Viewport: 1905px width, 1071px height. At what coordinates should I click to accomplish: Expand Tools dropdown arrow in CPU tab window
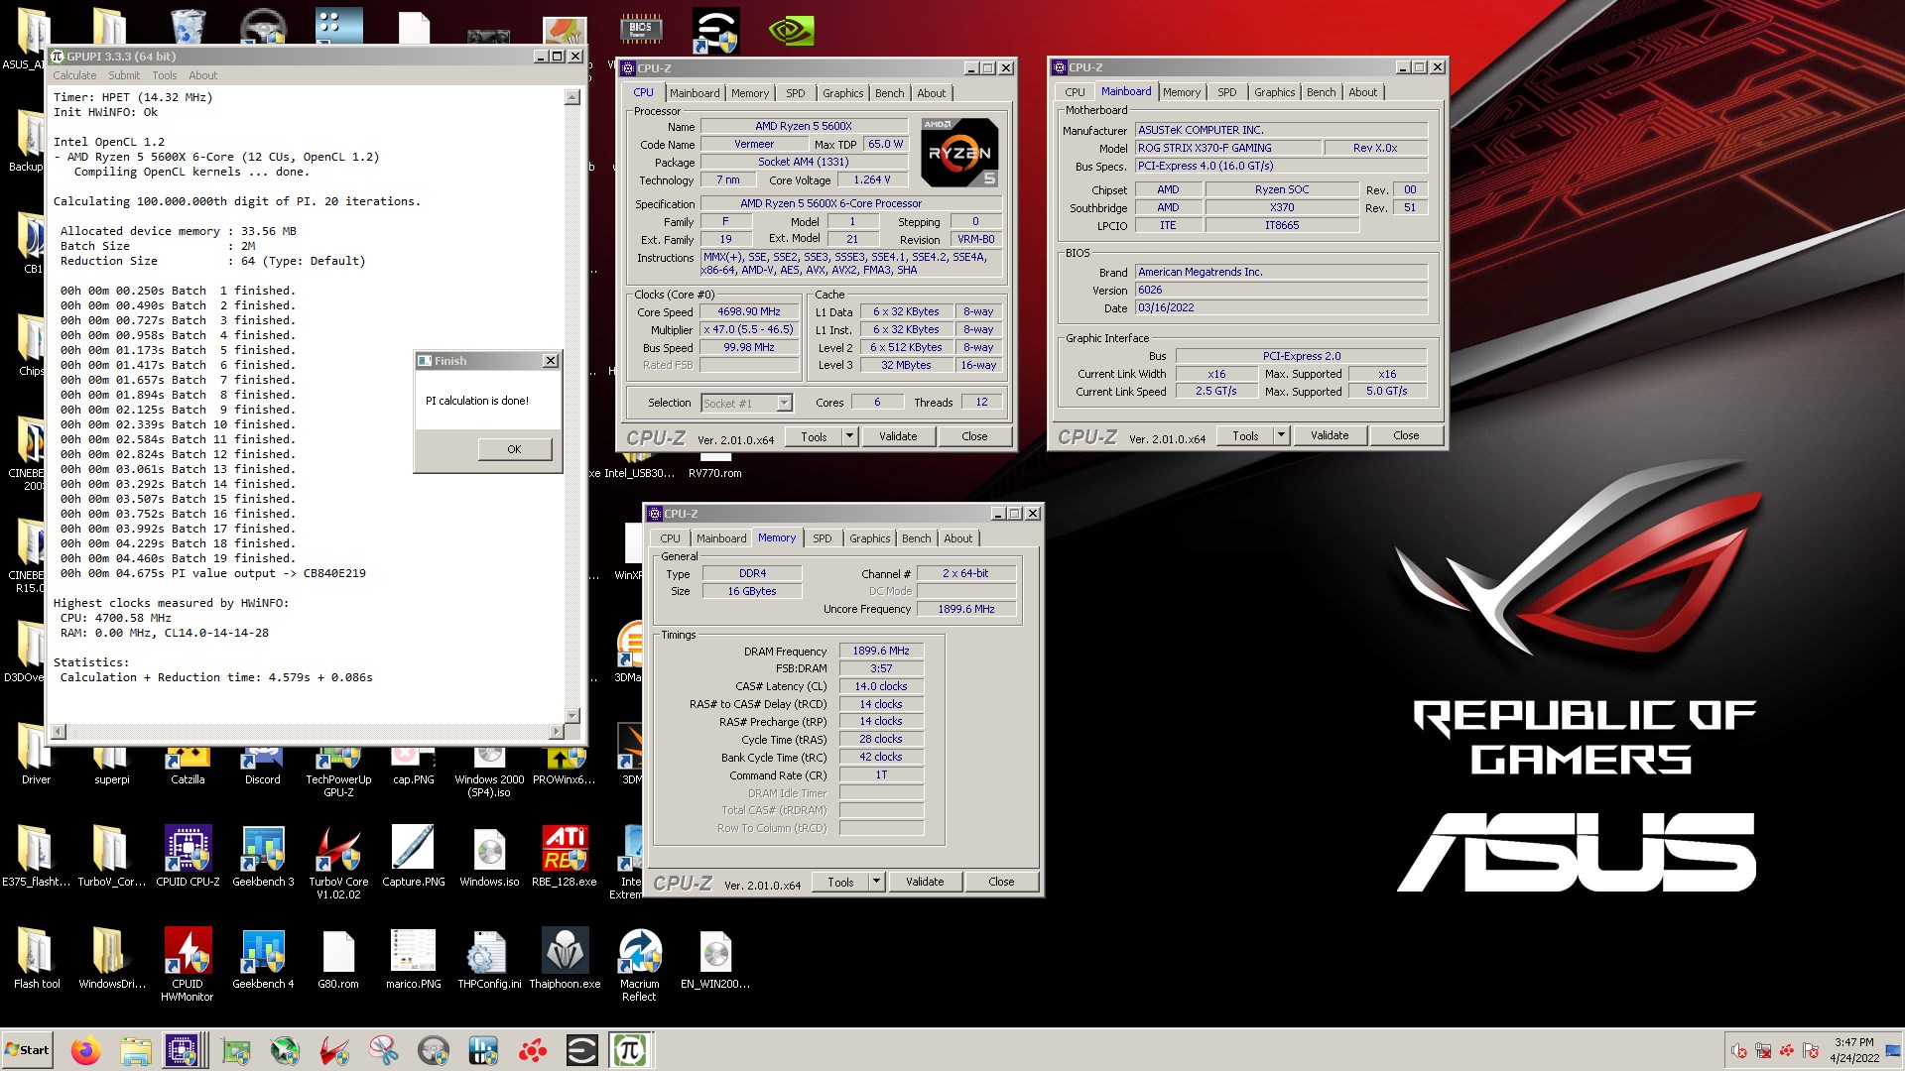click(x=849, y=436)
